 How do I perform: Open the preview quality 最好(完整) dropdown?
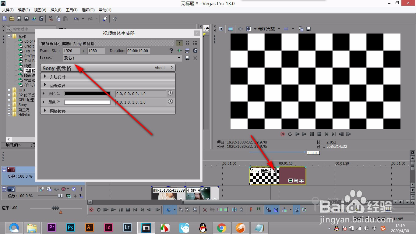269,29
